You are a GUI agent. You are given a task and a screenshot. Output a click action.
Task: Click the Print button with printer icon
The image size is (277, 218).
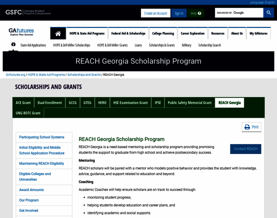(251, 127)
